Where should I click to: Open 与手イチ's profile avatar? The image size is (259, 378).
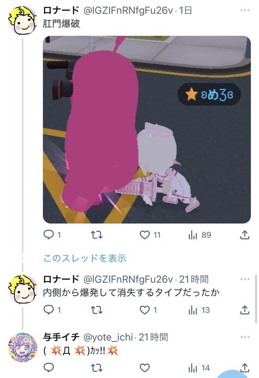point(23,347)
